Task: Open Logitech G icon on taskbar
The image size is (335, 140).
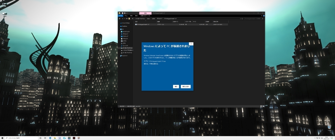Action: [64, 138]
